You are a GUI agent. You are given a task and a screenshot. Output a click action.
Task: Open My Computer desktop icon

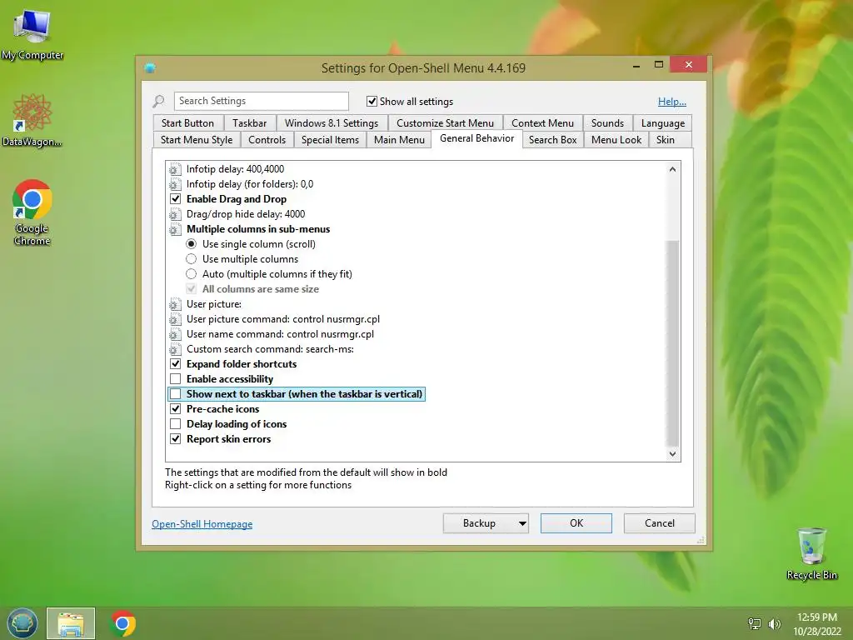[32, 33]
